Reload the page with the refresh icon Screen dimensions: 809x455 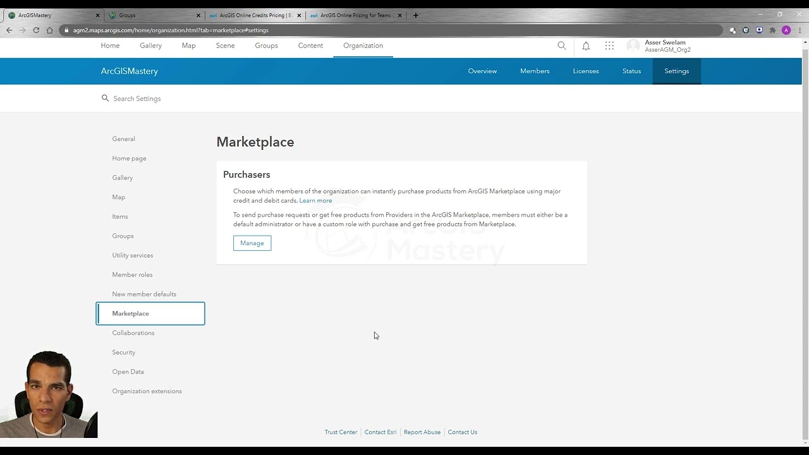[36, 30]
